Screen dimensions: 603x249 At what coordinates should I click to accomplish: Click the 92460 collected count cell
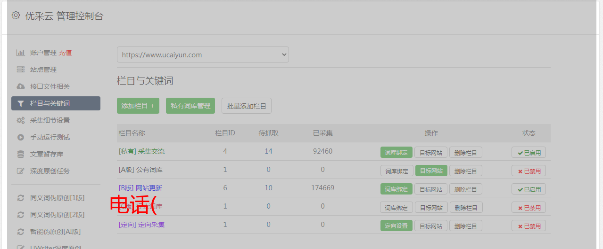(x=322, y=151)
